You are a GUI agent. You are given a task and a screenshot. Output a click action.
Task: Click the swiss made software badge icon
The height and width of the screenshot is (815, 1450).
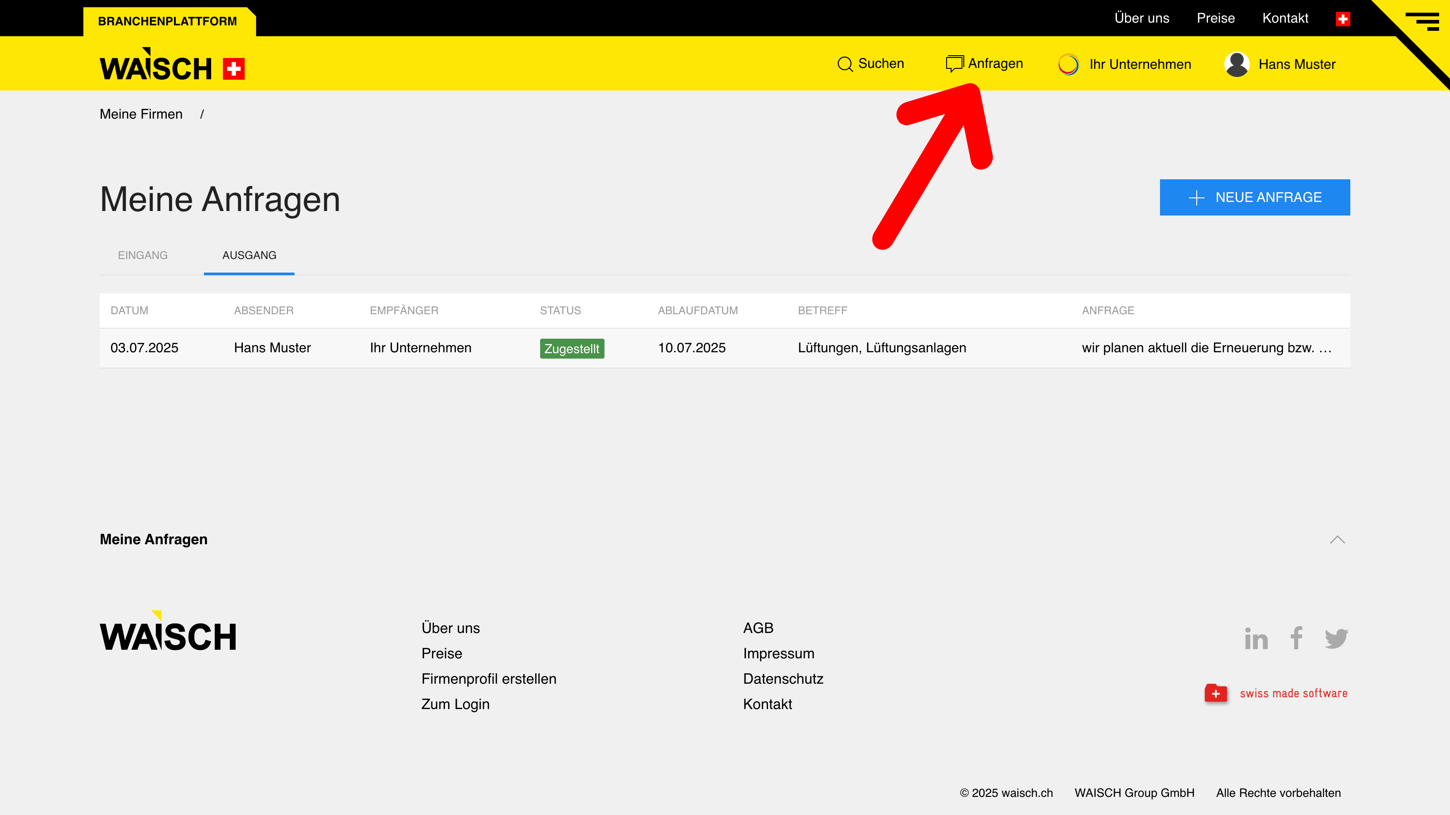(x=1216, y=693)
